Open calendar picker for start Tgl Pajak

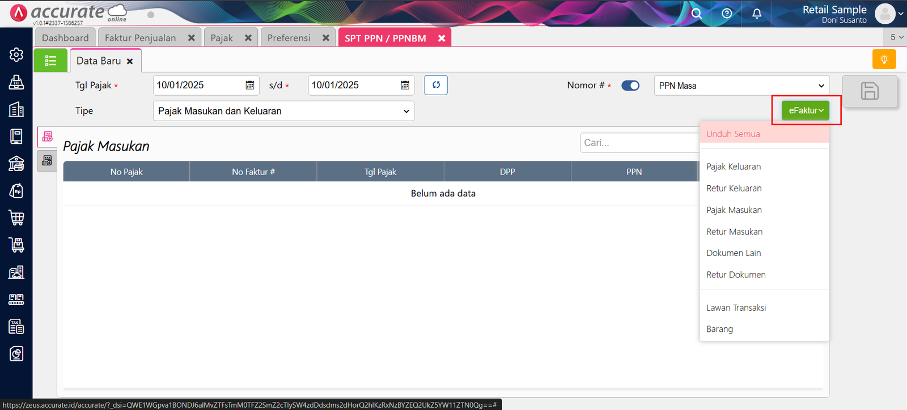coord(249,85)
